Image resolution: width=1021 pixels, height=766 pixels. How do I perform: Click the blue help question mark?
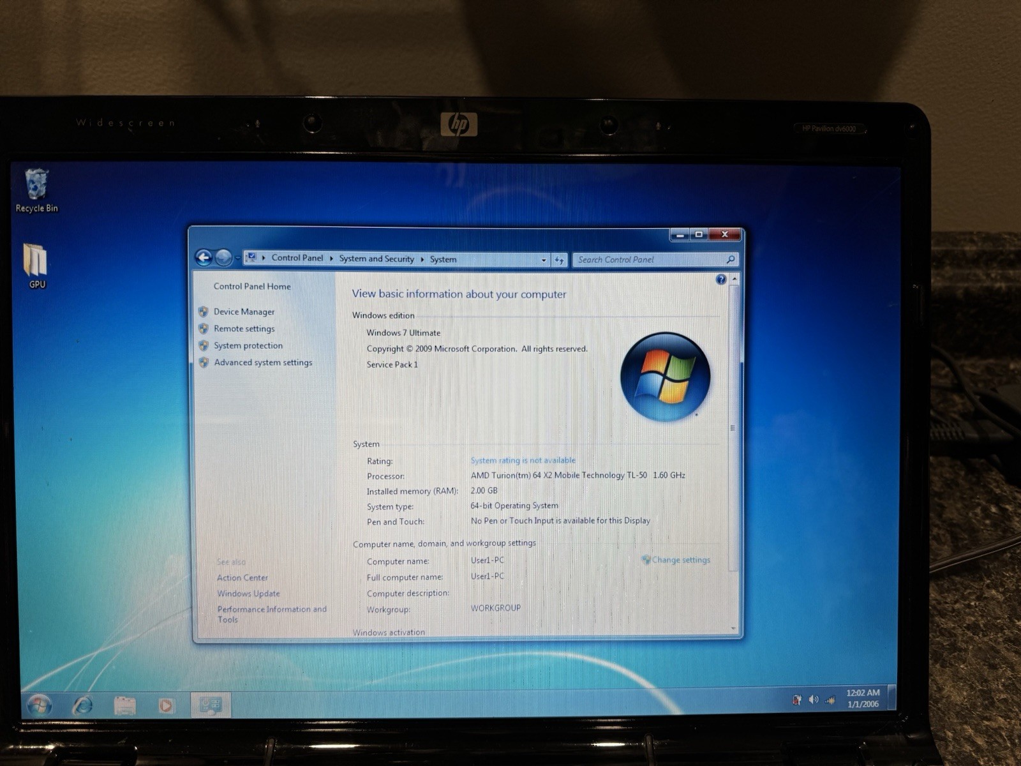[x=721, y=279]
